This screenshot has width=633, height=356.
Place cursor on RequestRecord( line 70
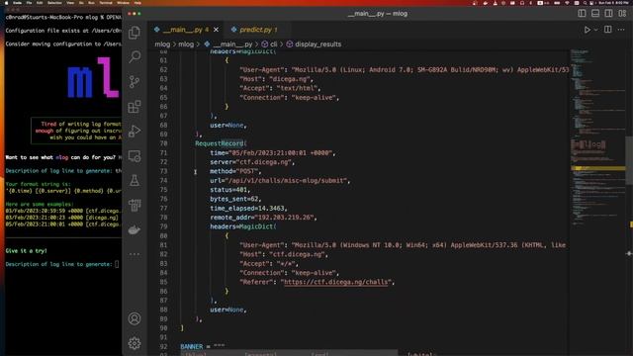coord(221,143)
